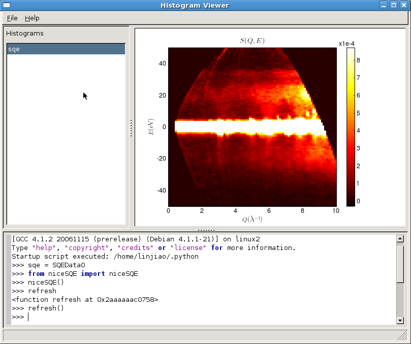Click the 'from niceSQE import niceSQE' line

point(75,274)
